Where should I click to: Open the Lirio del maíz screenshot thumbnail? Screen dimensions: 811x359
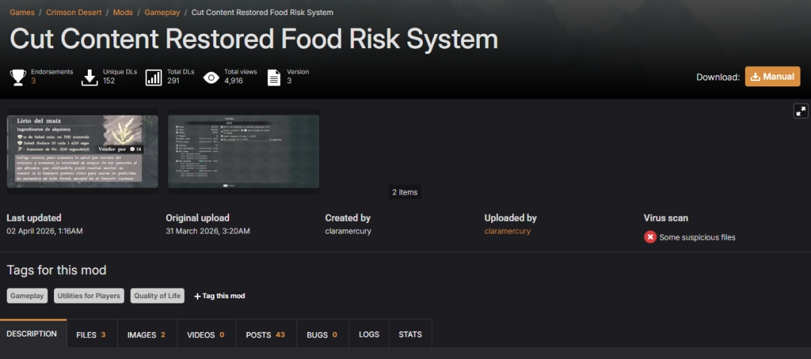coord(82,151)
